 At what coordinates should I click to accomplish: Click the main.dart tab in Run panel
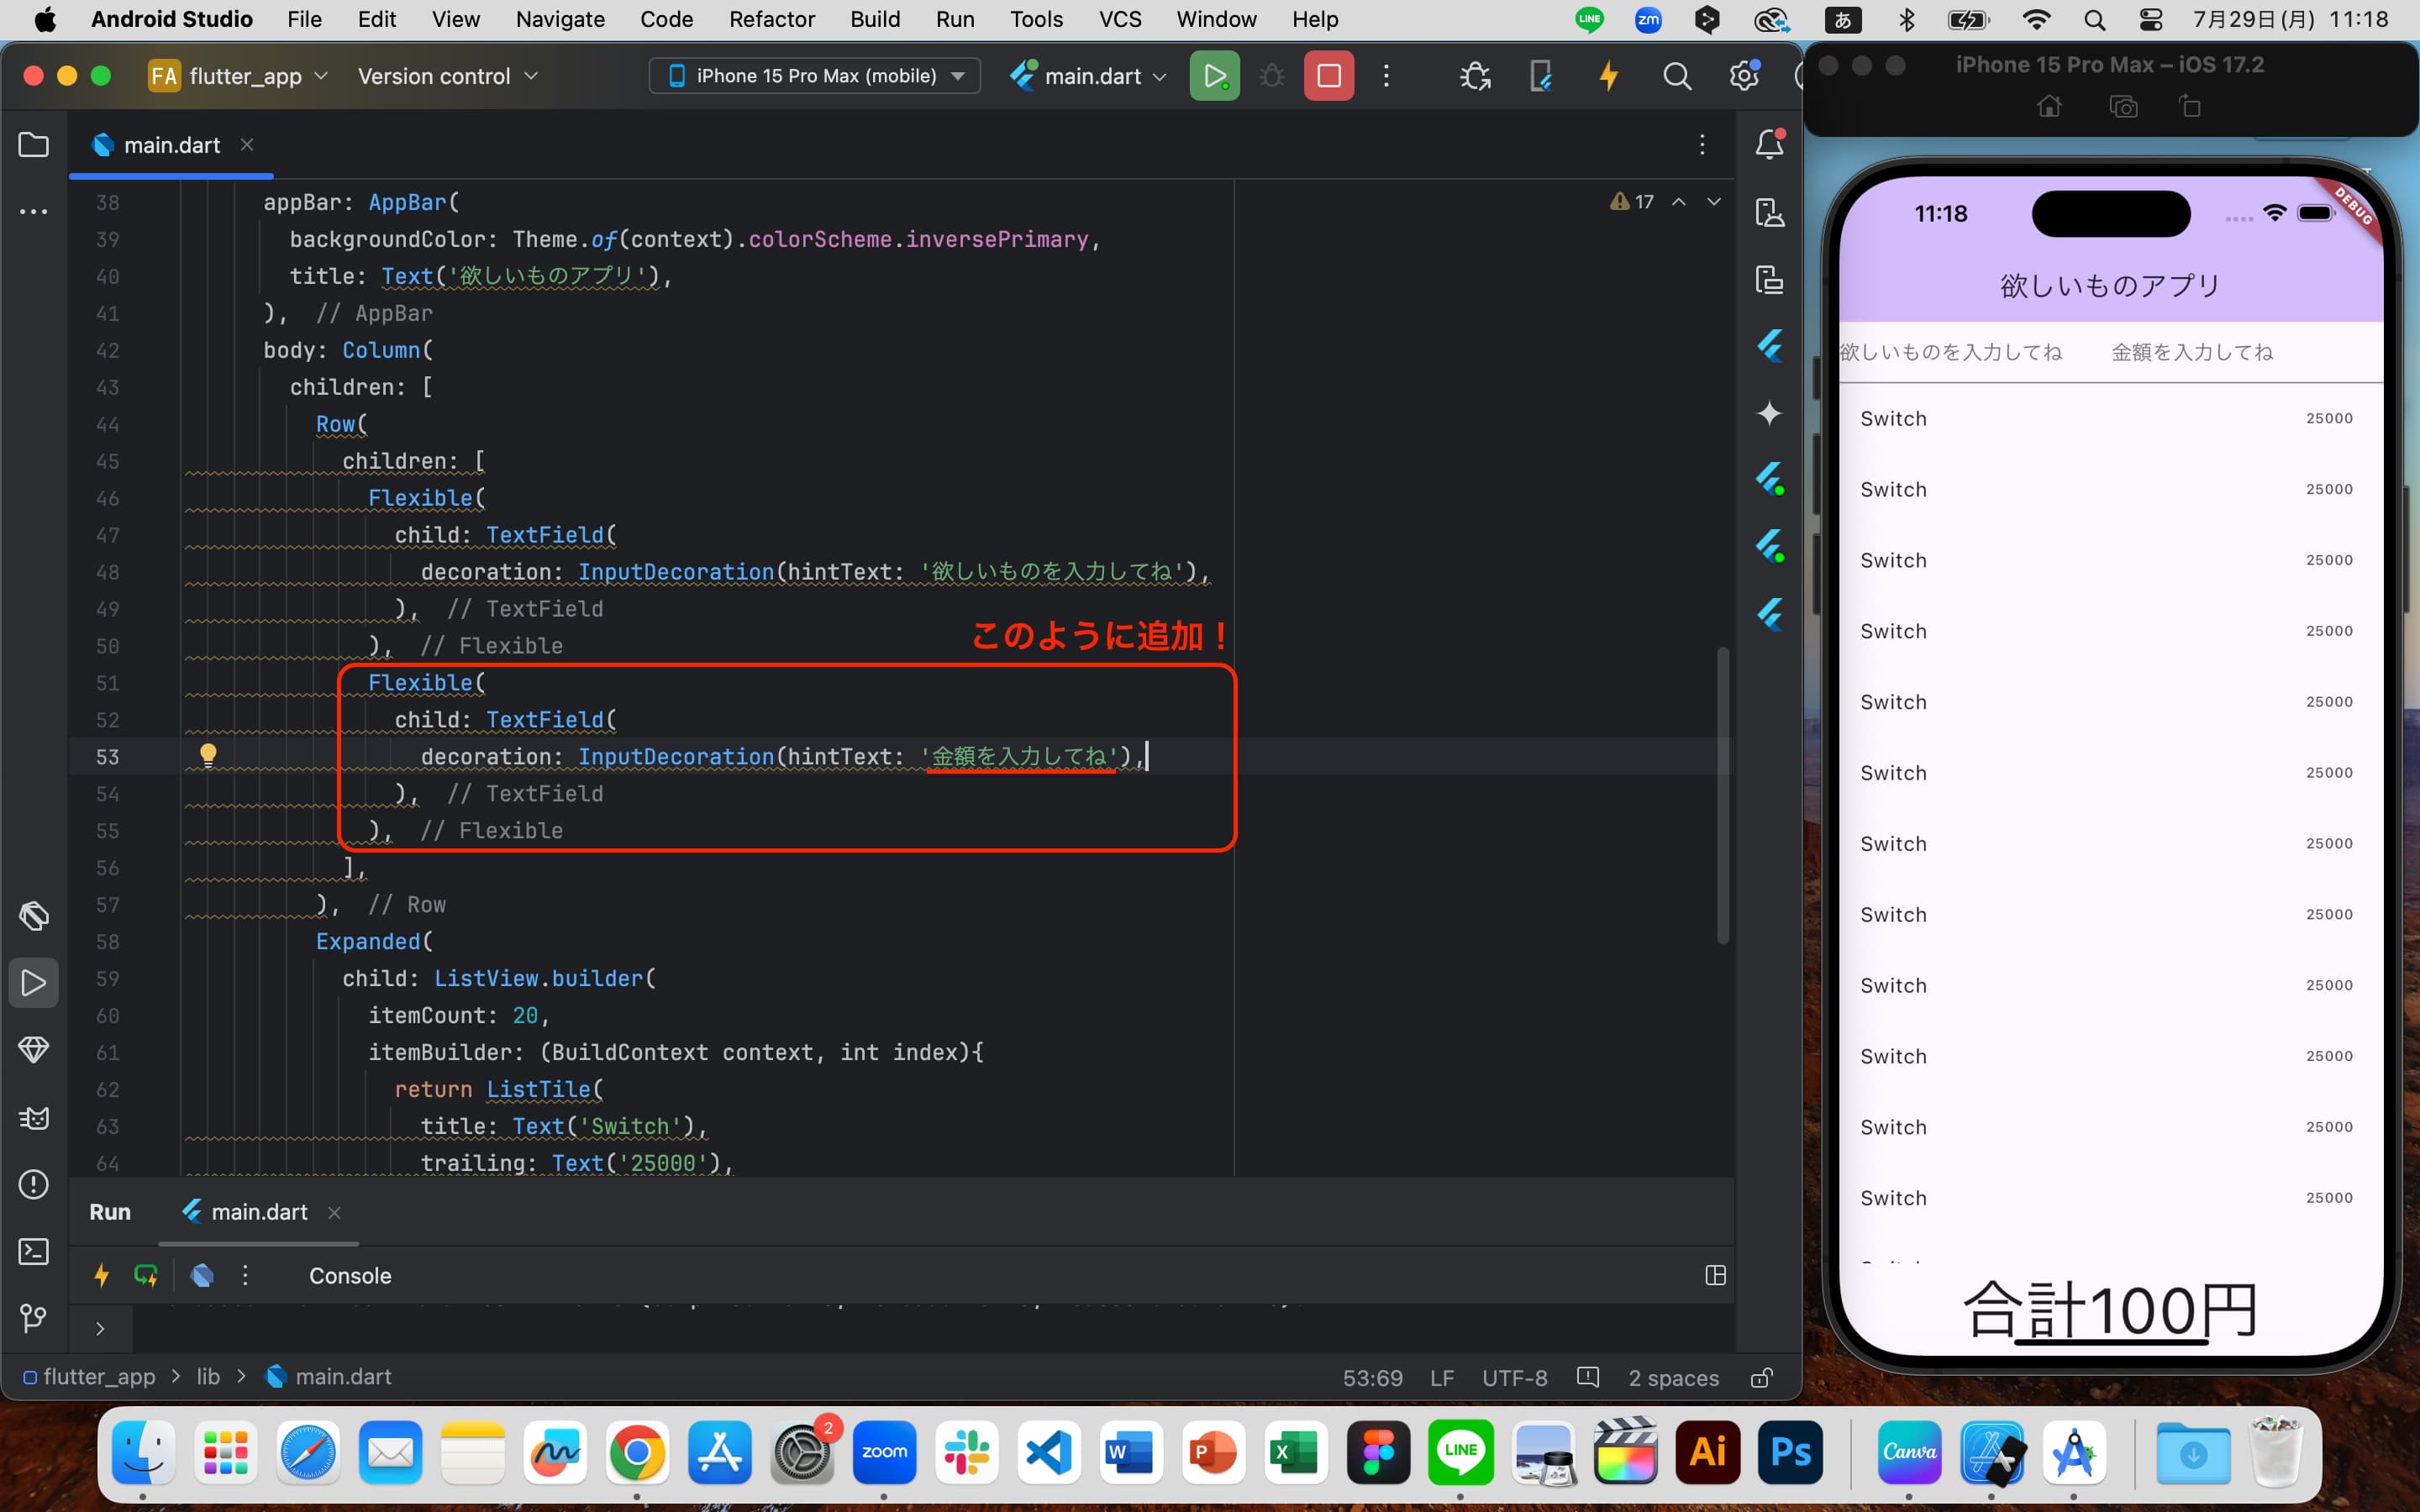click(258, 1210)
